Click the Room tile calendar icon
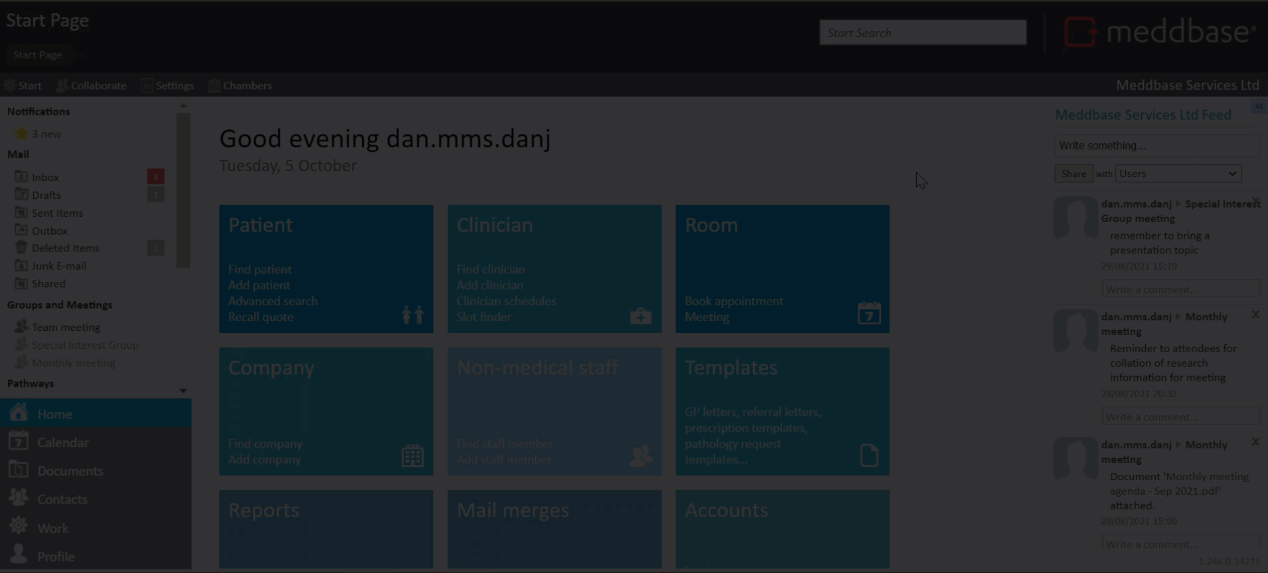Screen dimensions: 1268x573 868,313
